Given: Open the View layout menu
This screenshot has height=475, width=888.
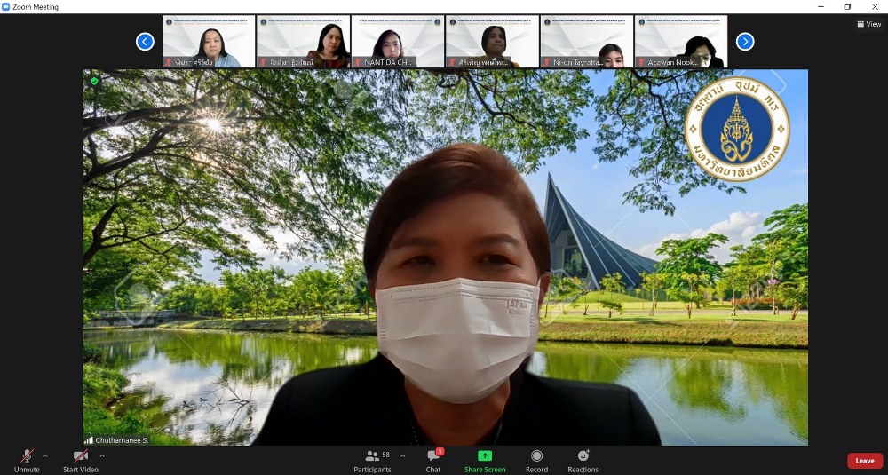Looking at the screenshot, I should point(869,24).
